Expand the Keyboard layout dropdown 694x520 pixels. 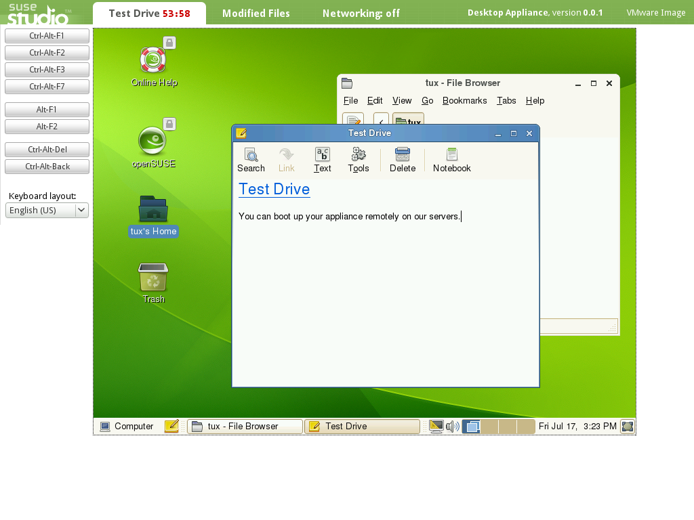click(81, 210)
